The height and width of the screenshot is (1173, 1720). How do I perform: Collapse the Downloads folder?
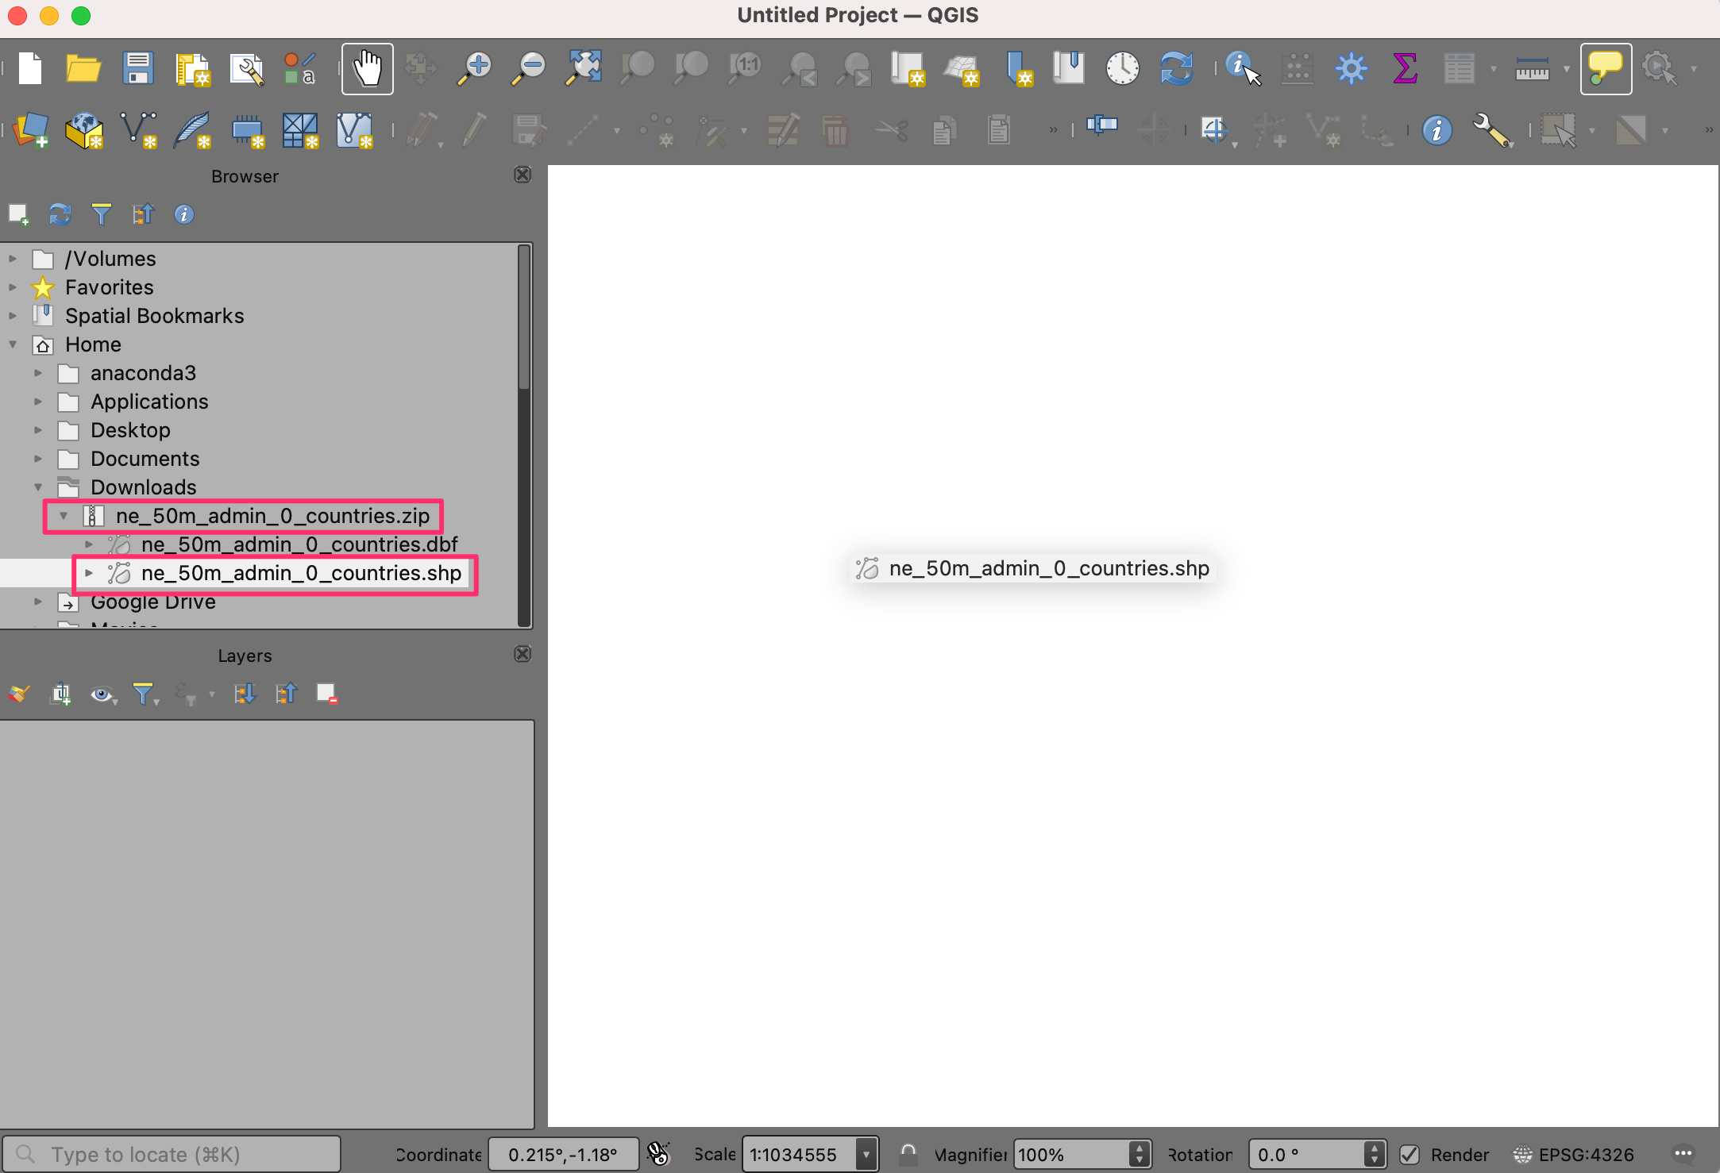click(38, 487)
